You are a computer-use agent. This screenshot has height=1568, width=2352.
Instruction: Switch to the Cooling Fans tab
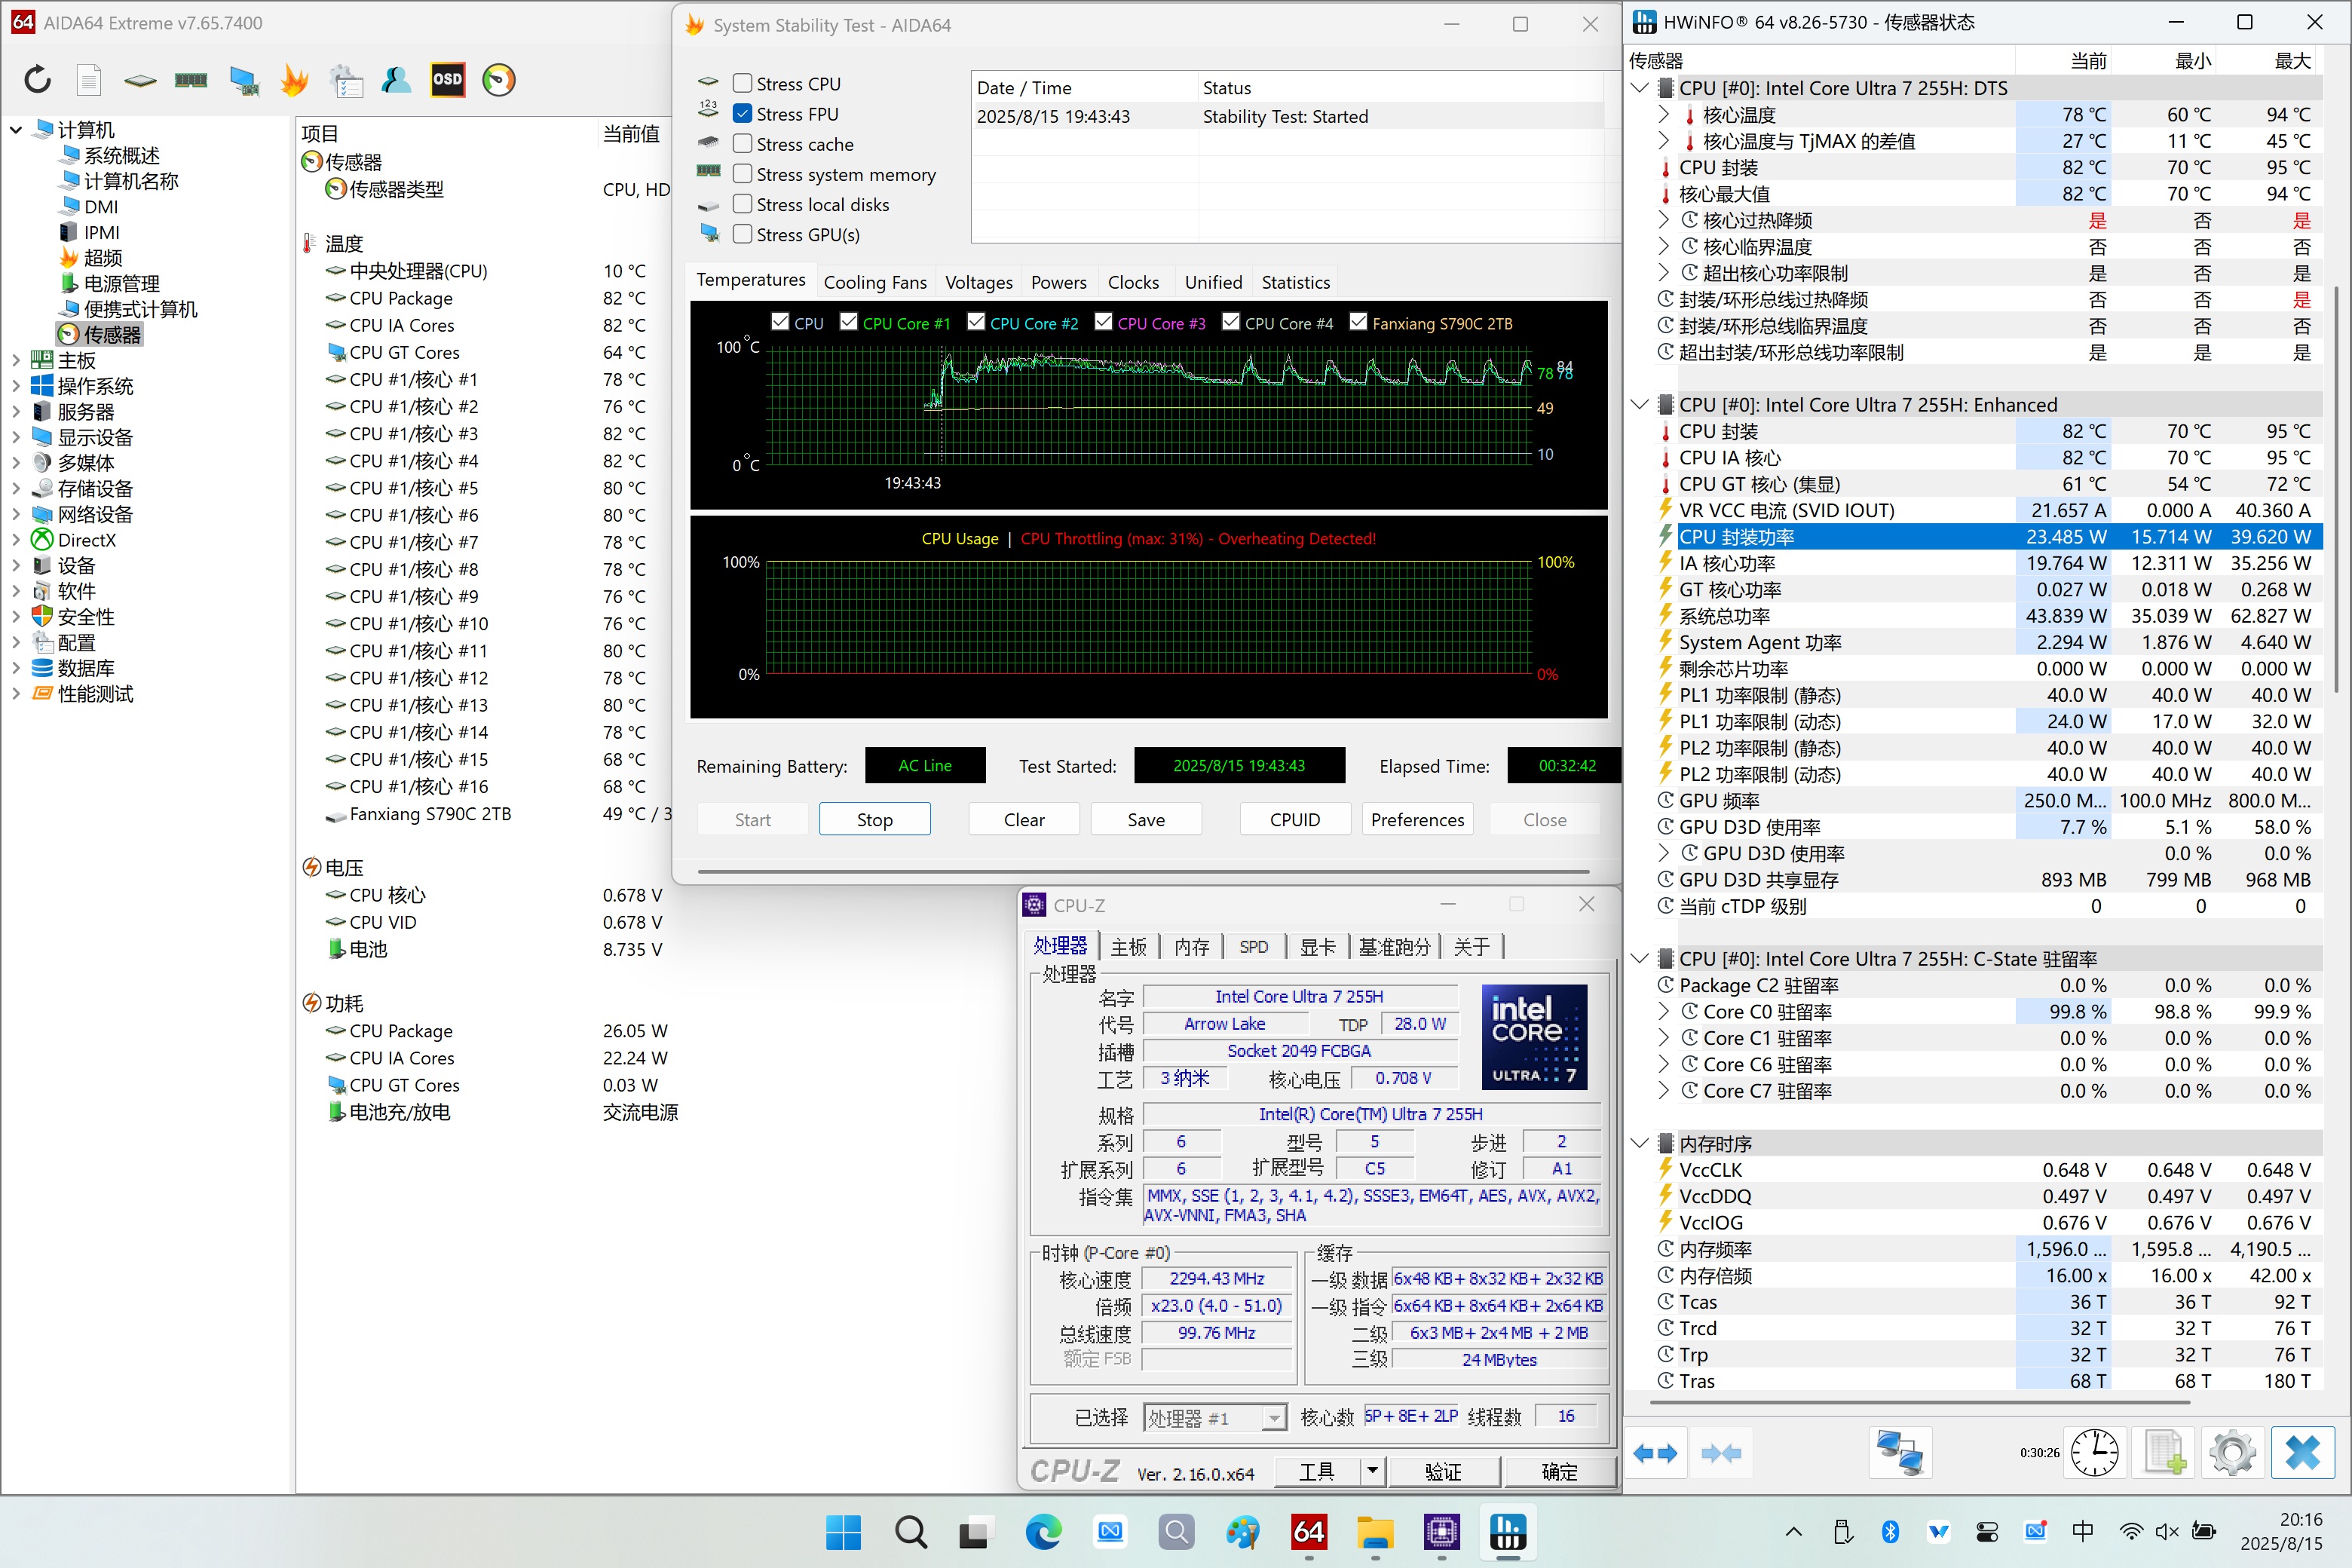click(875, 282)
